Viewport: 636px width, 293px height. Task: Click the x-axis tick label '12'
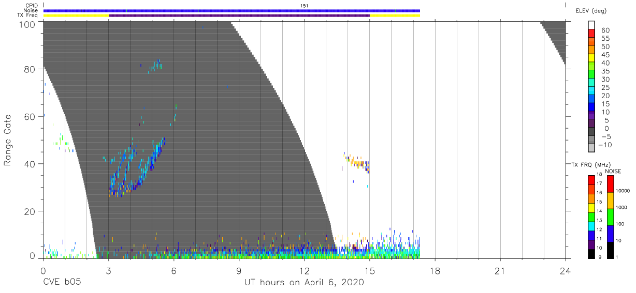pos(304,271)
